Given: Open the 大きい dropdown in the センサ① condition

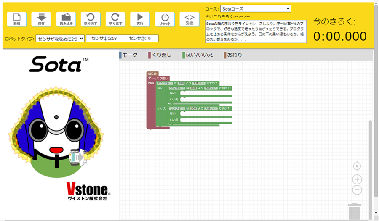Looking at the screenshot, I should point(199,83).
